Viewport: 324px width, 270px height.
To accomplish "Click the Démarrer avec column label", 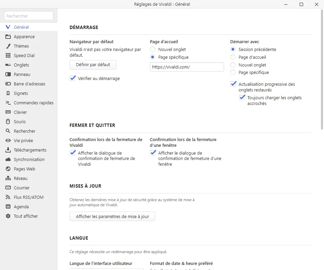I will 245,42.
